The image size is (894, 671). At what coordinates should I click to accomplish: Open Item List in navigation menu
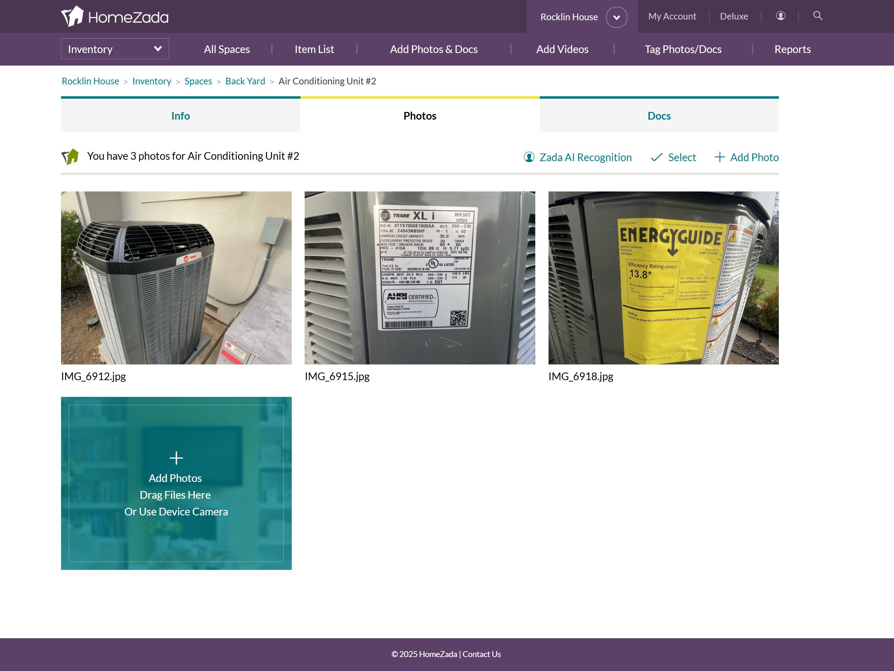click(x=314, y=49)
